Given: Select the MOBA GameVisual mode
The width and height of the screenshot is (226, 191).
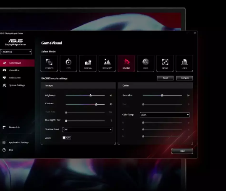Looking at the screenshot, I should 165,63.
